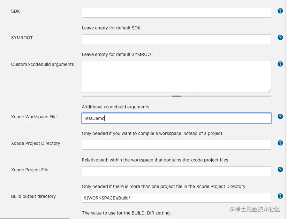The width and height of the screenshot is (287, 219).
Task: Select the Xcode Project Directory input
Action: tap(176, 145)
